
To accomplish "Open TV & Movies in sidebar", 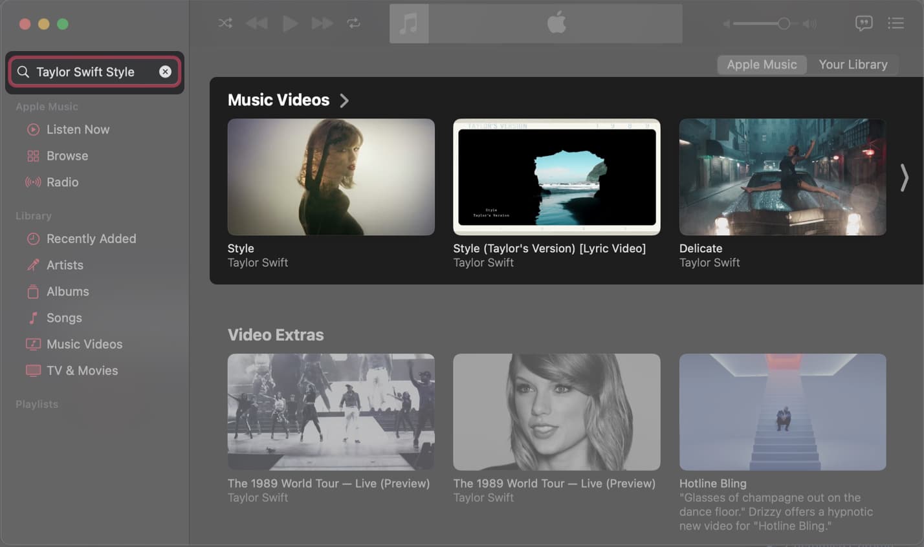I will 82,371.
